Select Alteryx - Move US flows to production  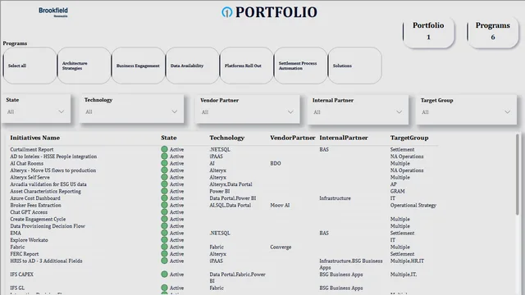coord(52,170)
